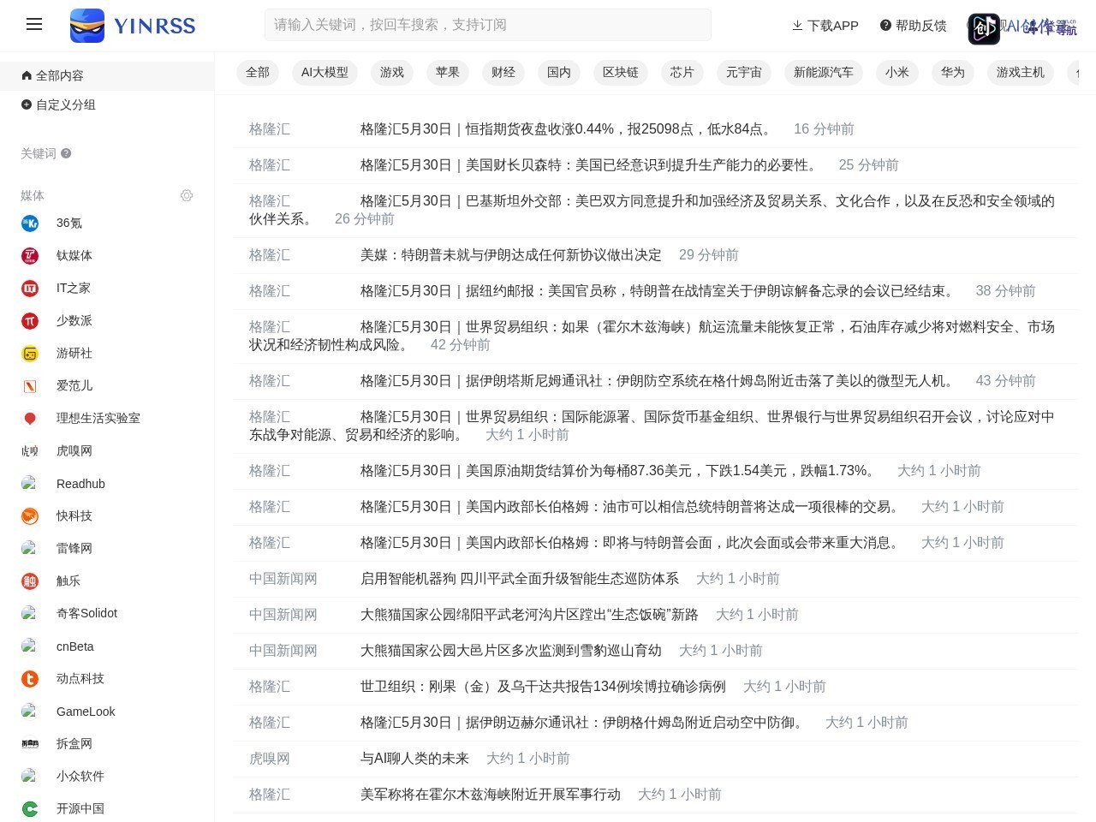Select 奇客Solidot text in media list

pyautogui.click(x=86, y=613)
